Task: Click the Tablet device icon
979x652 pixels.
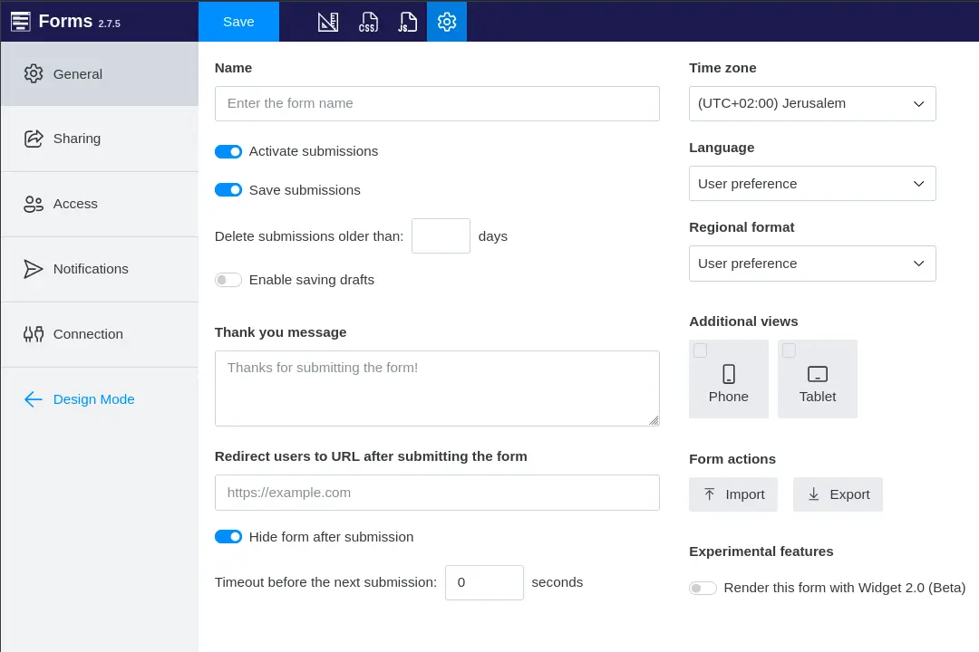Action: click(x=818, y=374)
